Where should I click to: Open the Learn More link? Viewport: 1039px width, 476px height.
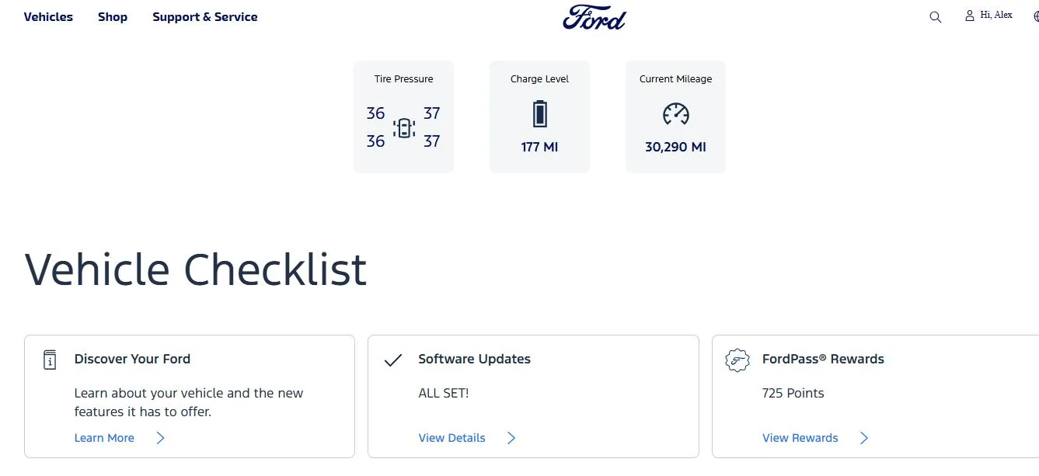(104, 438)
